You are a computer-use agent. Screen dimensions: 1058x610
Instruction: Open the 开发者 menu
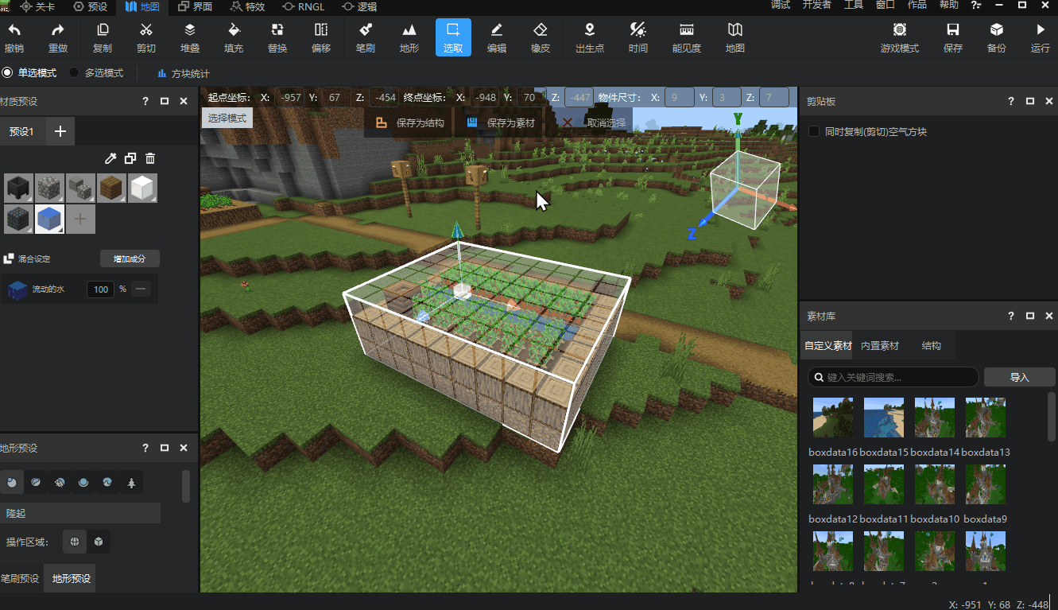pyautogui.click(x=816, y=5)
